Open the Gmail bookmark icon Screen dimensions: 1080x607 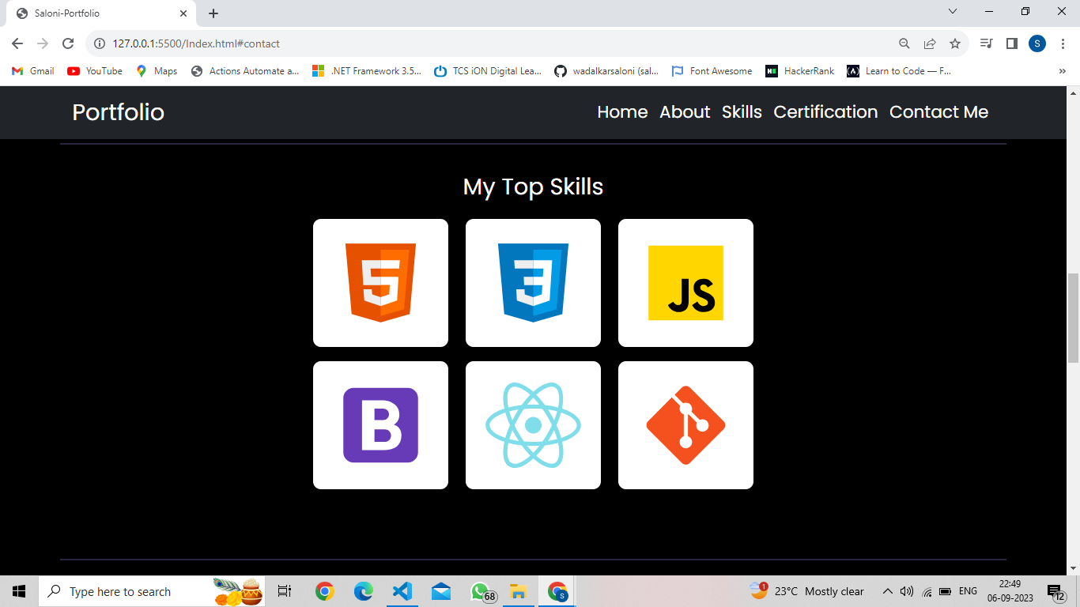(x=17, y=70)
